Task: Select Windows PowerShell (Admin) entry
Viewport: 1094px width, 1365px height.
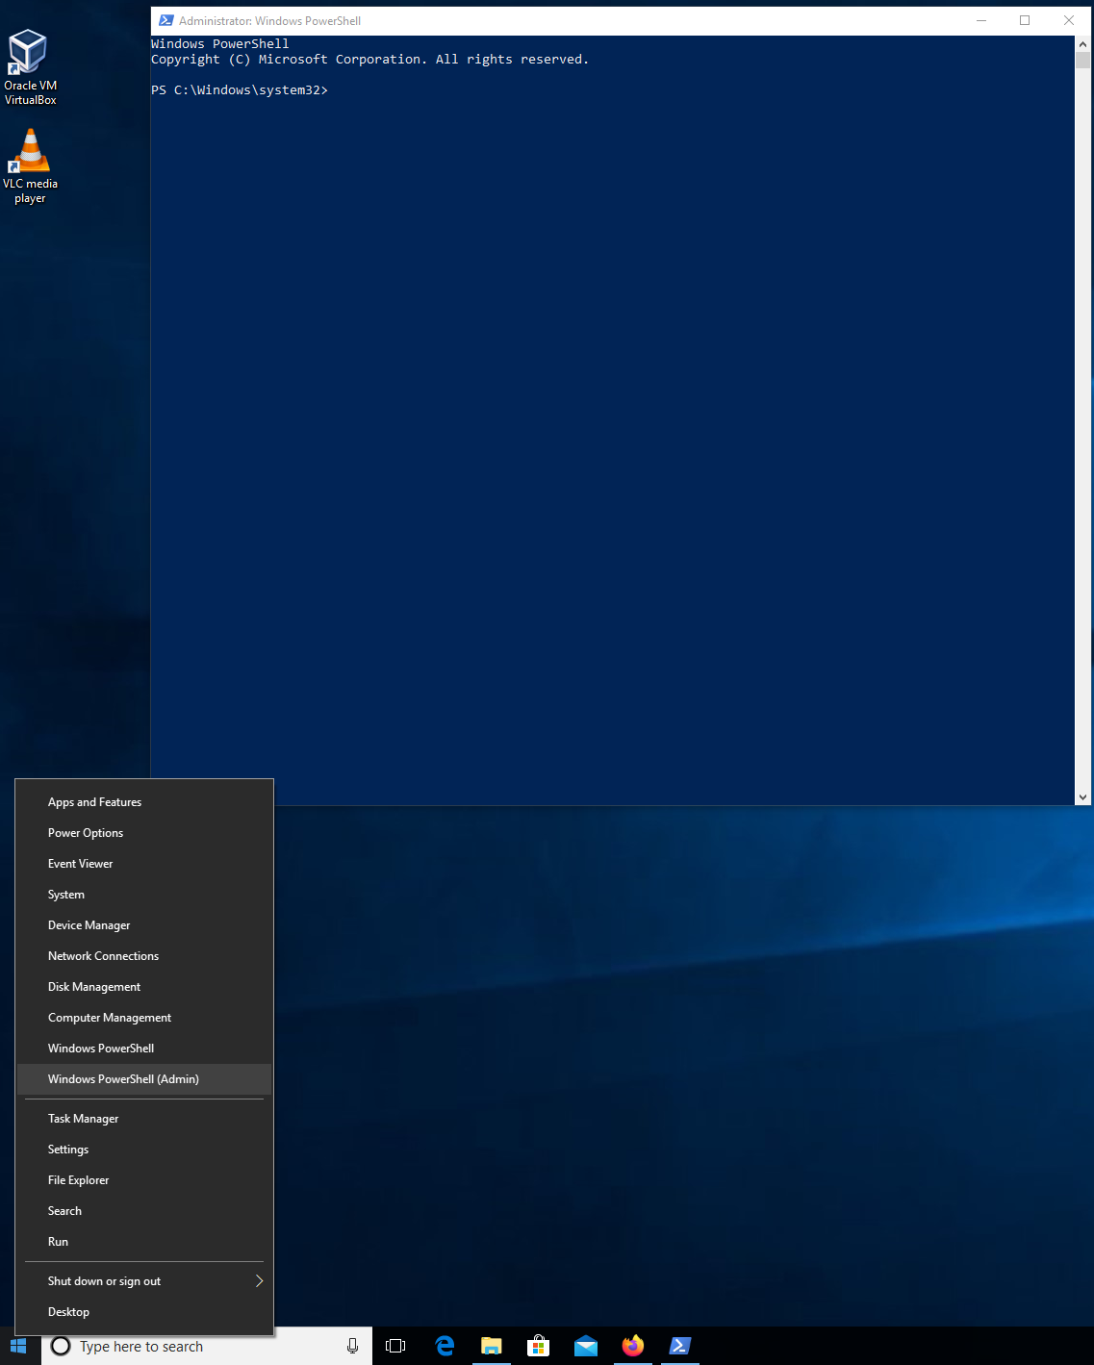Action: point(123,1079)
